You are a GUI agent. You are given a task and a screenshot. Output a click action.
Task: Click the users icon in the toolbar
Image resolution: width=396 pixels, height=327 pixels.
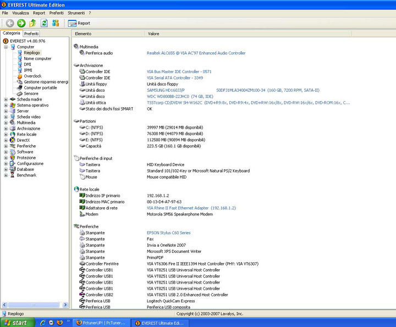click(56, 23)
